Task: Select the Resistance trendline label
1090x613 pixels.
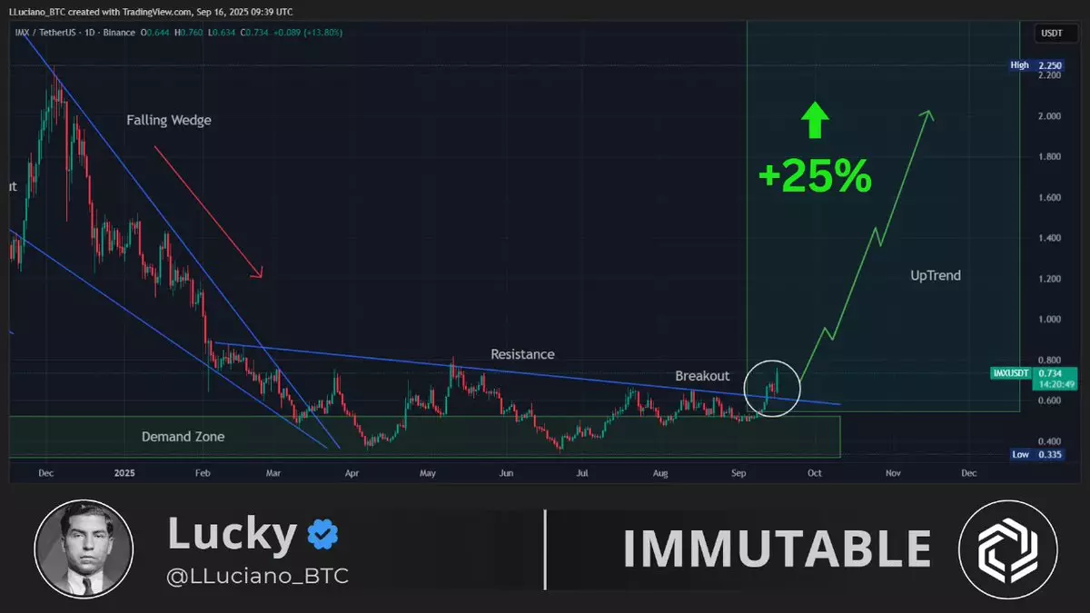Action: (x=522, y=354)
